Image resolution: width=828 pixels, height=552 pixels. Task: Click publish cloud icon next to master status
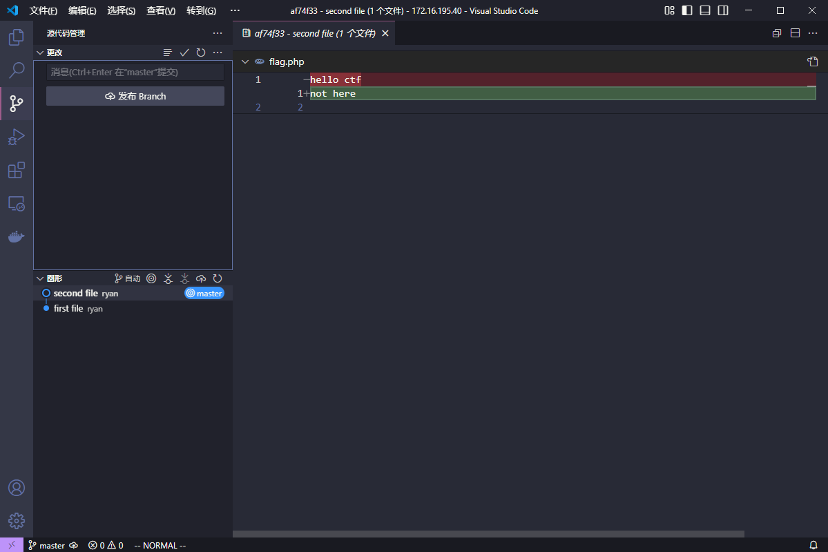(x=74, y=545)
